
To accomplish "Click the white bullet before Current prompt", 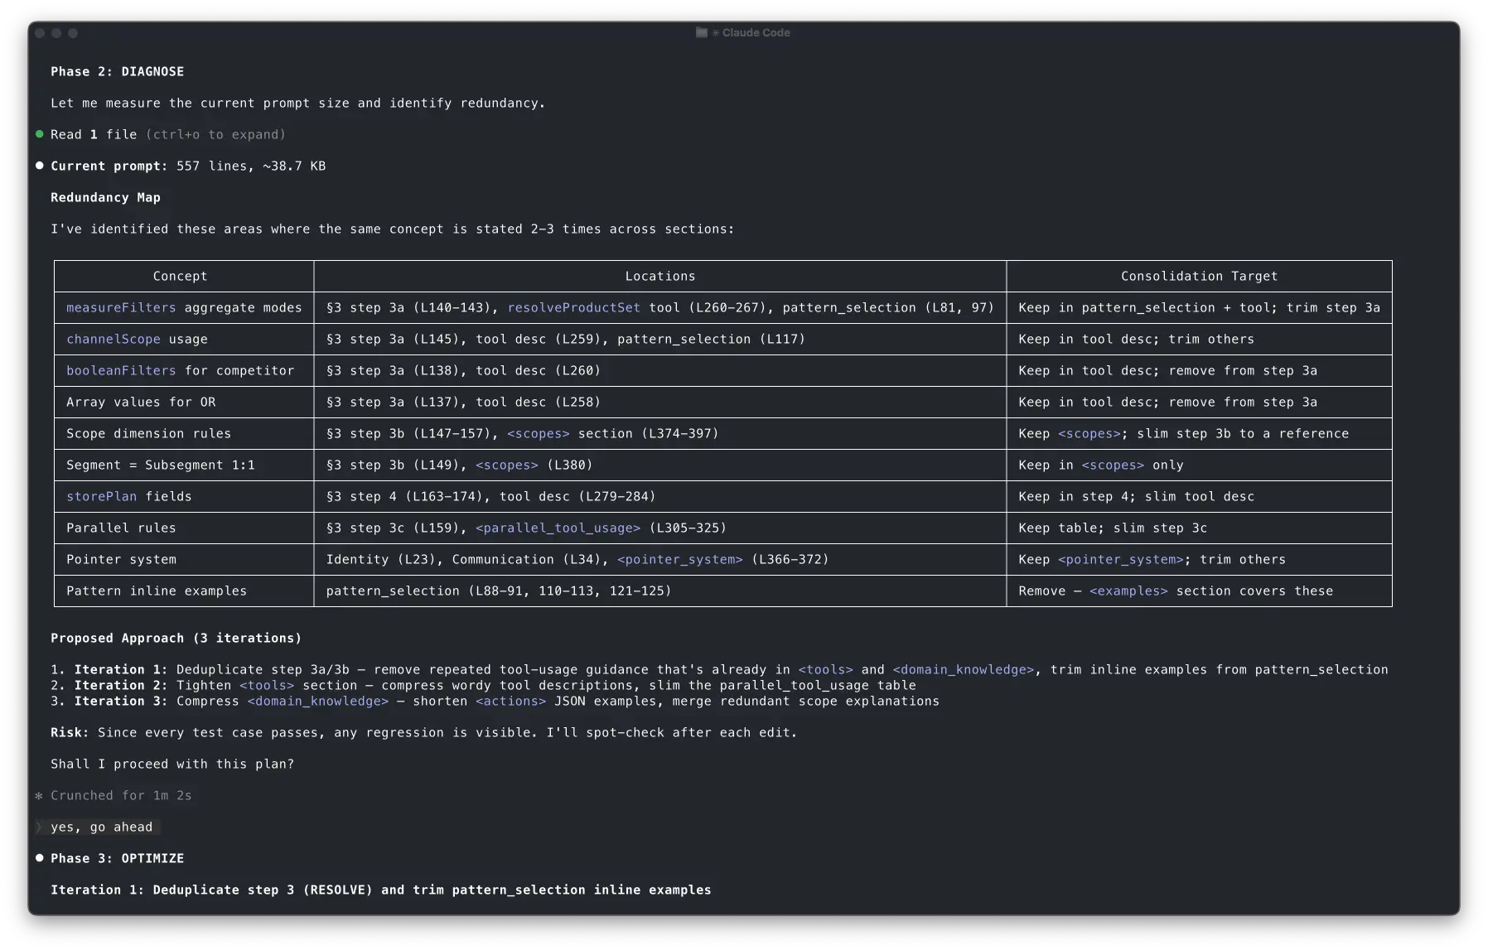I will click(39, 166).
